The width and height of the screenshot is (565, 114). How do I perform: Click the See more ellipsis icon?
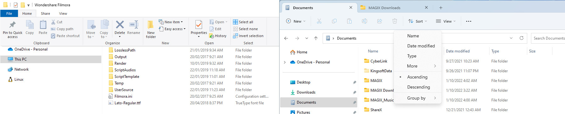468,21
